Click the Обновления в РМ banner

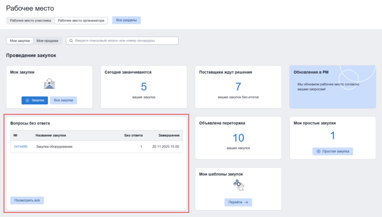point(332,87)
